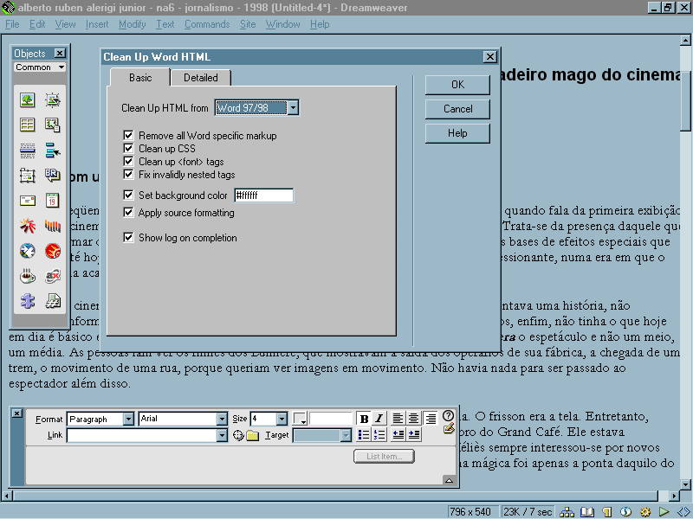
Task: Click the Insert Java Applet coffee cup icon
Action: [x=28, y=277]
